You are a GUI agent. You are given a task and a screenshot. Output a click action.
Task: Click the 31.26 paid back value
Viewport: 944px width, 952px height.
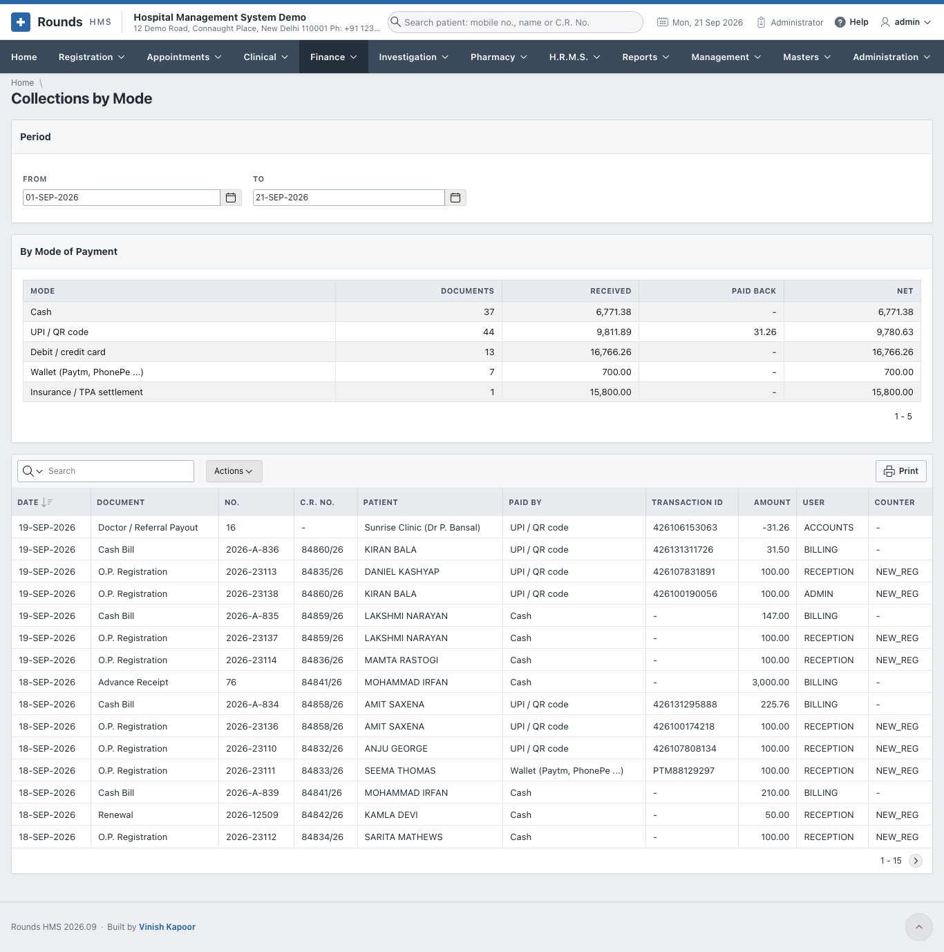(x=765, y=332)
